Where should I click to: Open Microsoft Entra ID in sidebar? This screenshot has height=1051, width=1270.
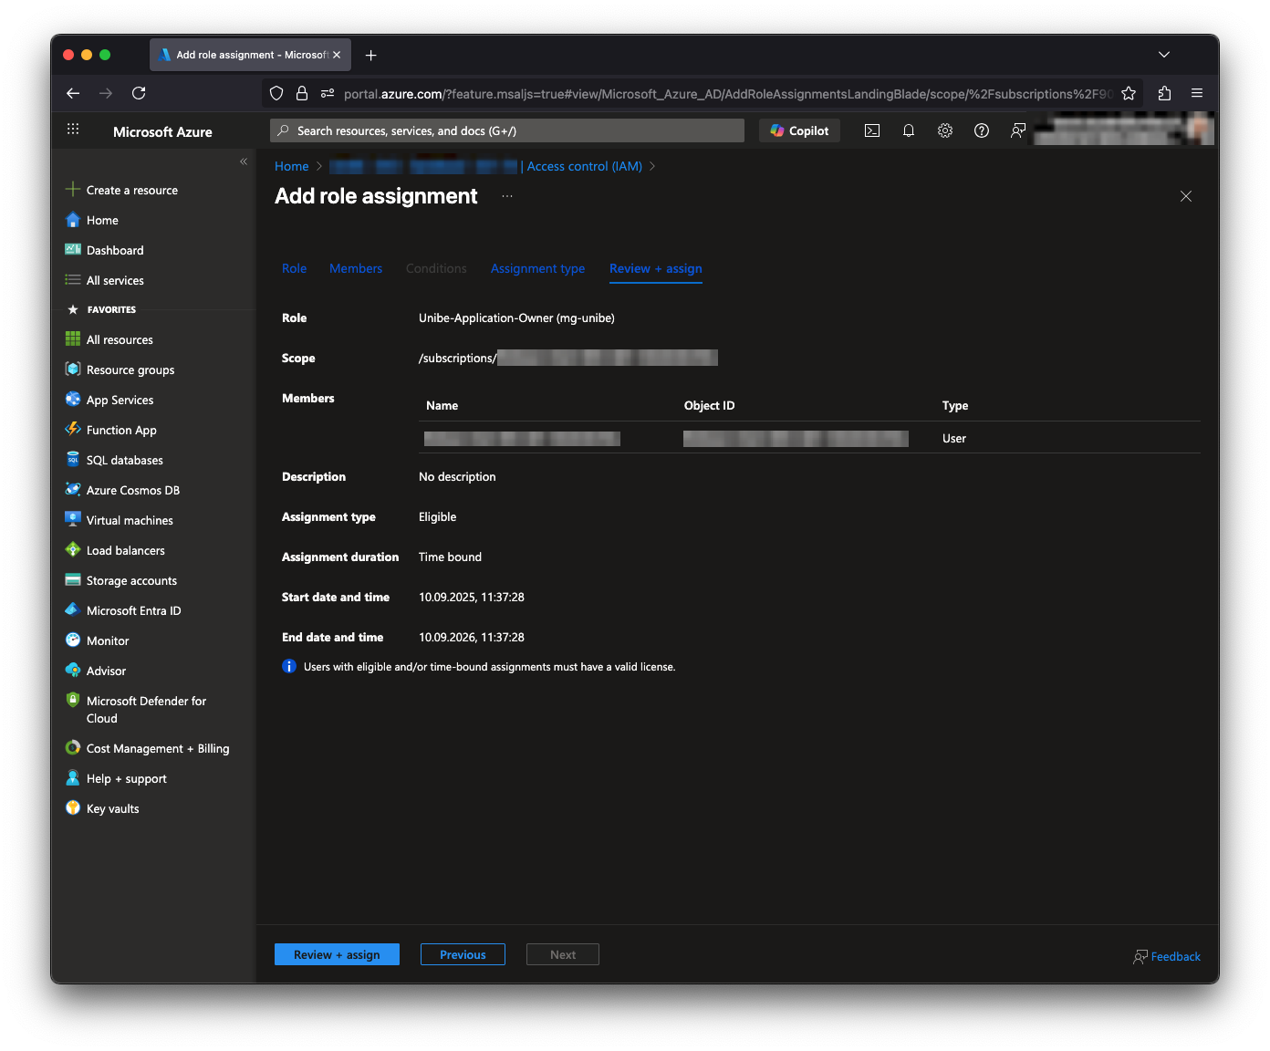[x=133, y=610]
